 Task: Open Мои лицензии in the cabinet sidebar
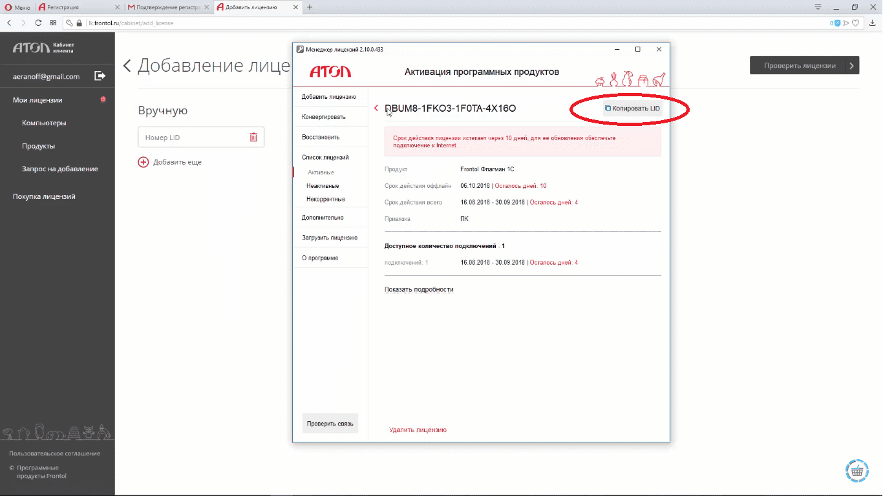tap(37, 100)
